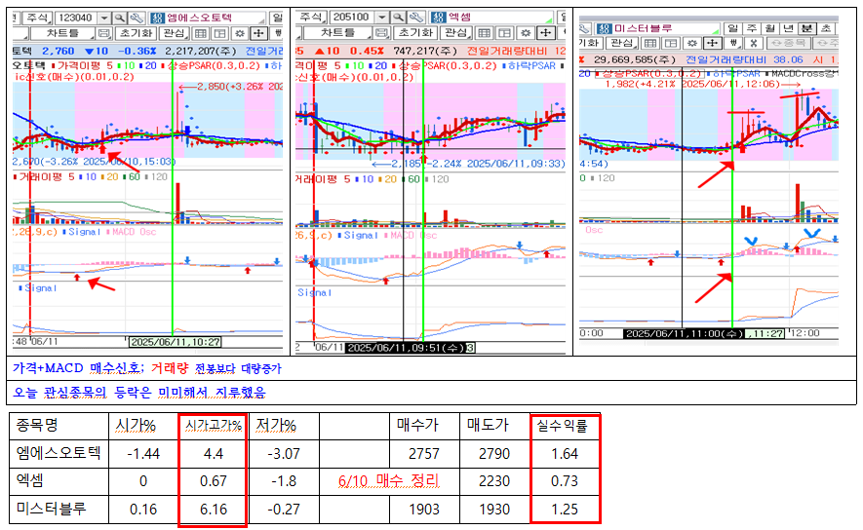Open wrench settings icon beside code 205100
Image resolution: width=863 pixels, height=530 pixels.
coord(416,17)
